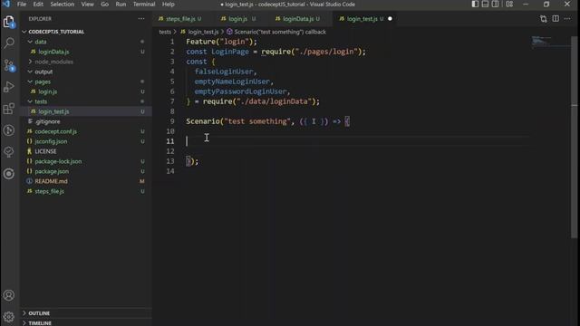Screen dimensions: 580x326
Task: Open the Explorer view in activity bar
Action: click(x=9, y=22)
